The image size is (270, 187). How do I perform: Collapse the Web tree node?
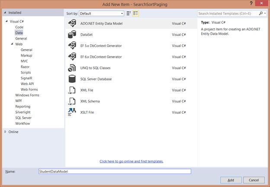pos(12,44)
